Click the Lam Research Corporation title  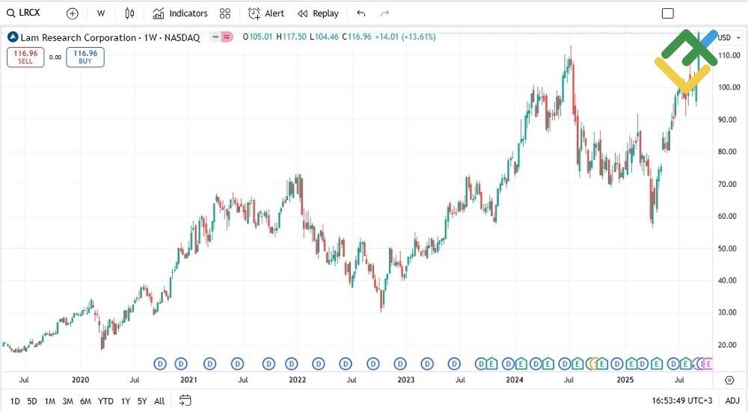point(79,37)
